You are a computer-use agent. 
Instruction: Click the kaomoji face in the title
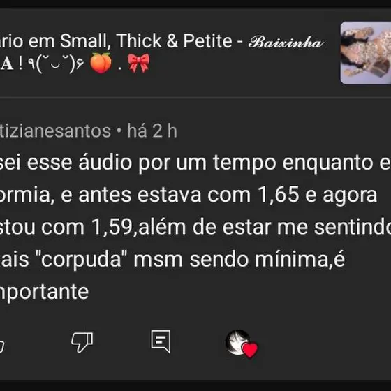coord(57,64)
